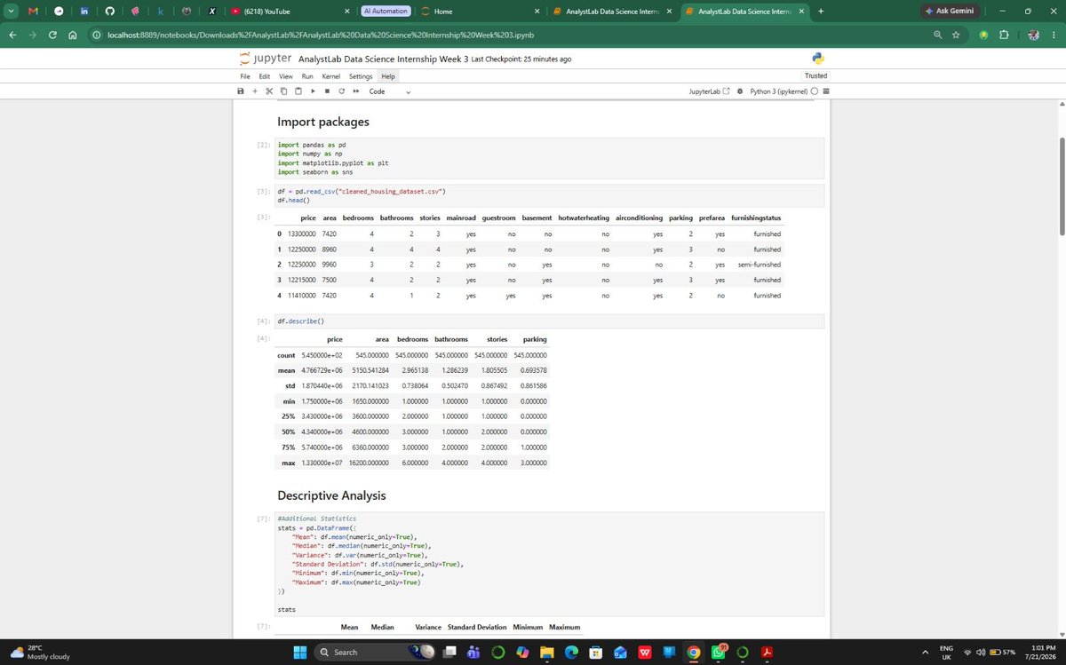Insert a new cell with the plus icon
Image resolution: width=1066 pixels, height=665 pixels.
coord(255,91)
